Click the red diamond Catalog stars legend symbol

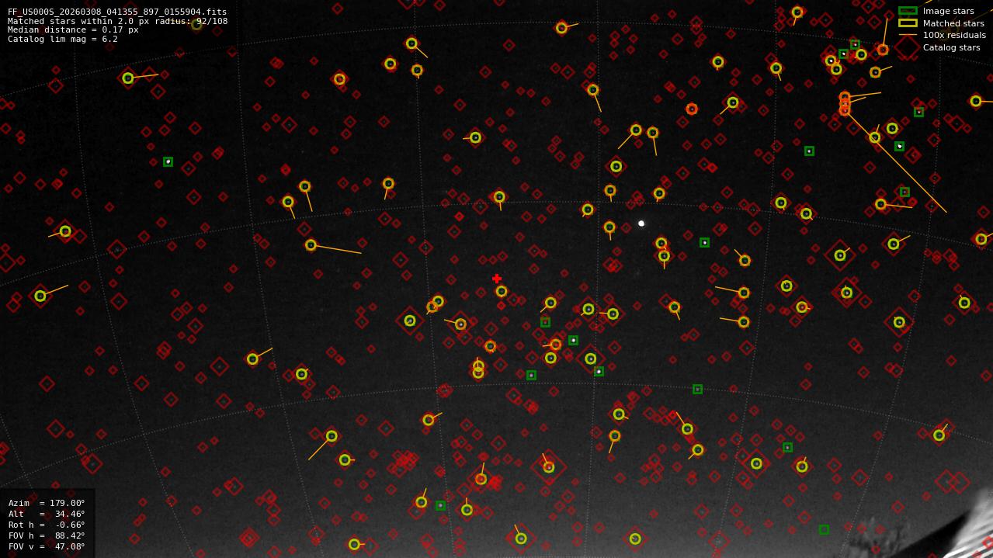(908, 47)
